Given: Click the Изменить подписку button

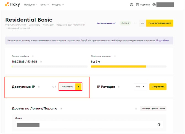Looking at the screenshot, I should point(160,23).
